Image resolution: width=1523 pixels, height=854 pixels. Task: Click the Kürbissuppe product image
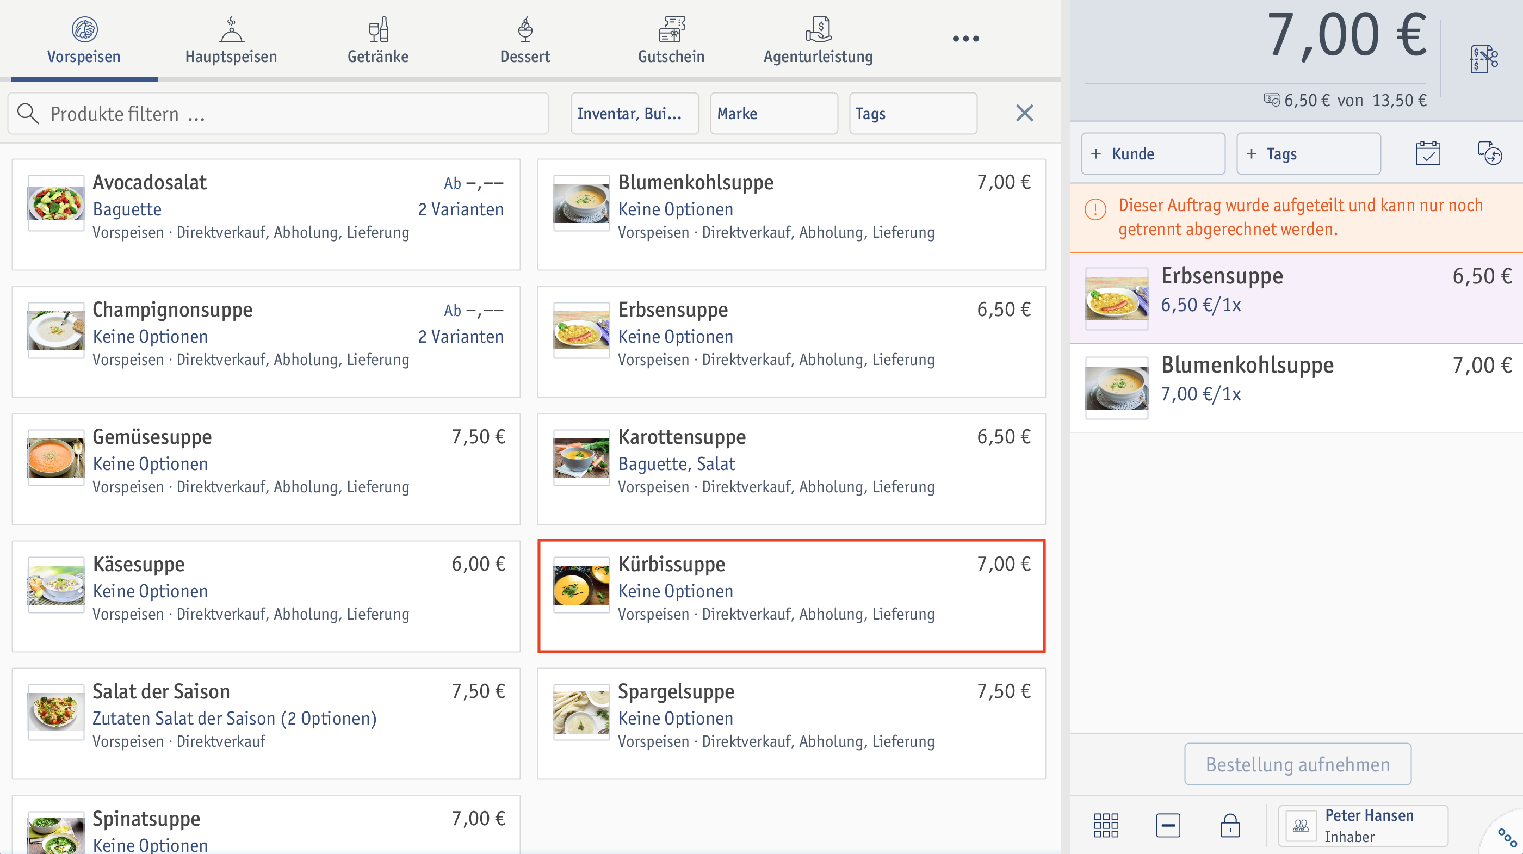(581, 585)
